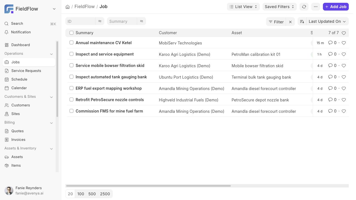This screenshot has height=200, width=356.
Task: Open comments on Inspect automated tank gauging bank
Action: [332, 77]
